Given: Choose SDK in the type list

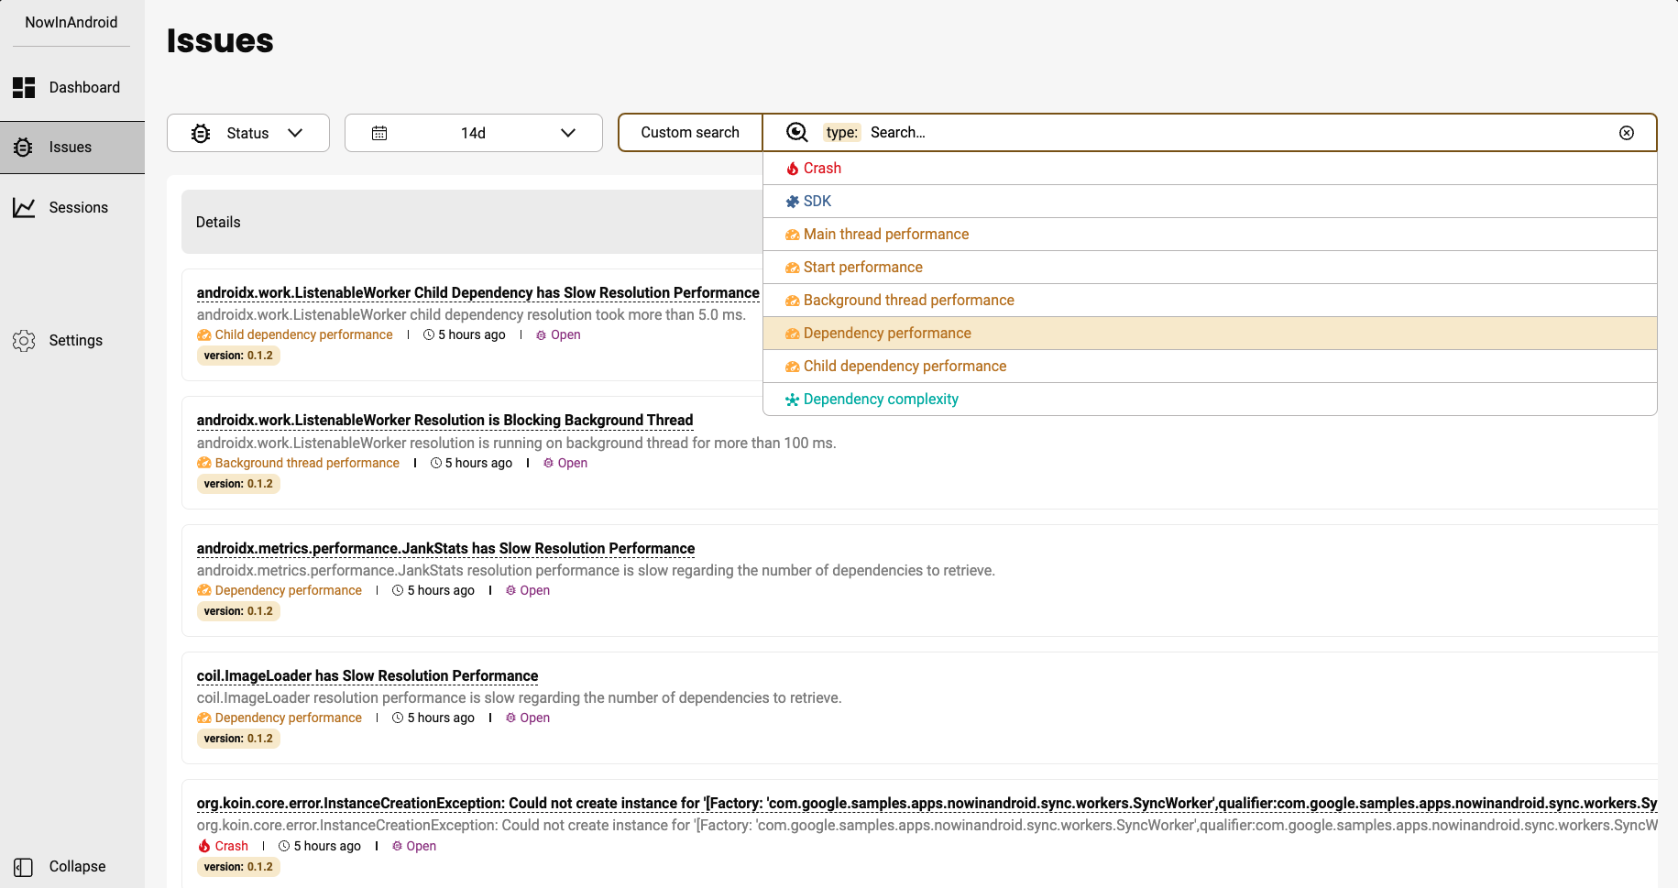Looking at the screenshot, I should pyautogui.click(x=817, y=202).
